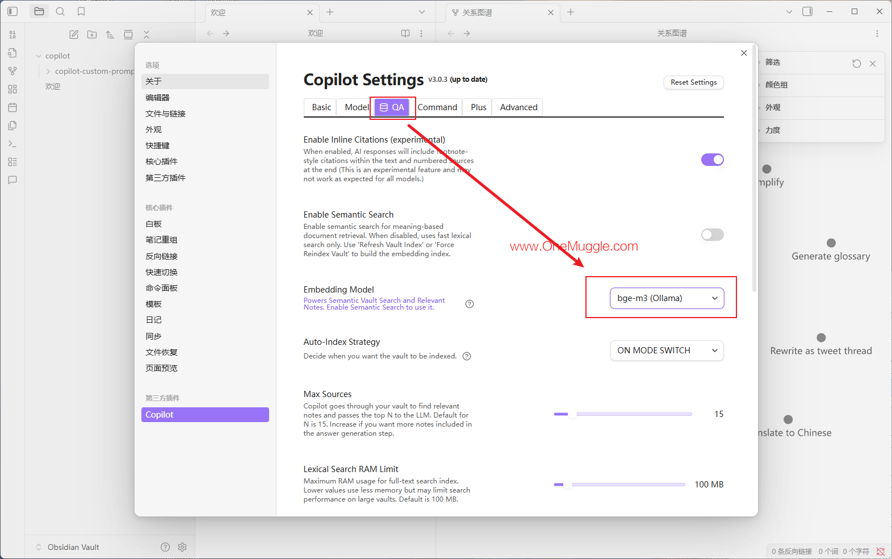Close the settings dialog

pyautogui.click(x=744, y=53)
